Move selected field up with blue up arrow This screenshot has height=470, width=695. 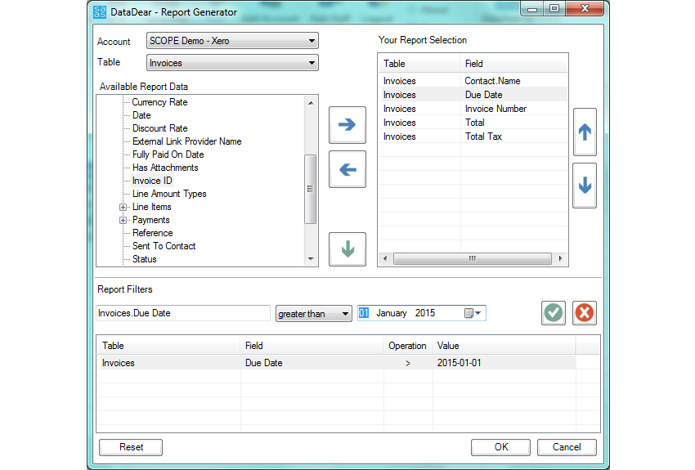point(585,132)
